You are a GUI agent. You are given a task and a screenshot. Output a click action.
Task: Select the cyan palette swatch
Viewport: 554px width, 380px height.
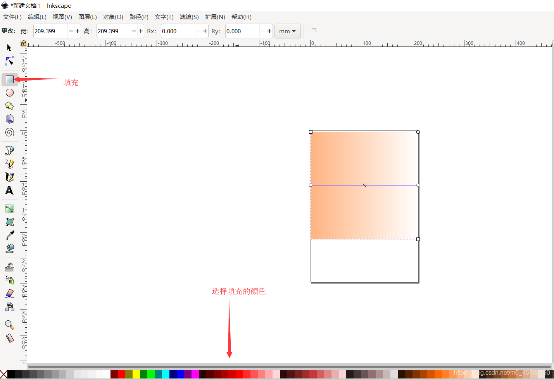166,374
